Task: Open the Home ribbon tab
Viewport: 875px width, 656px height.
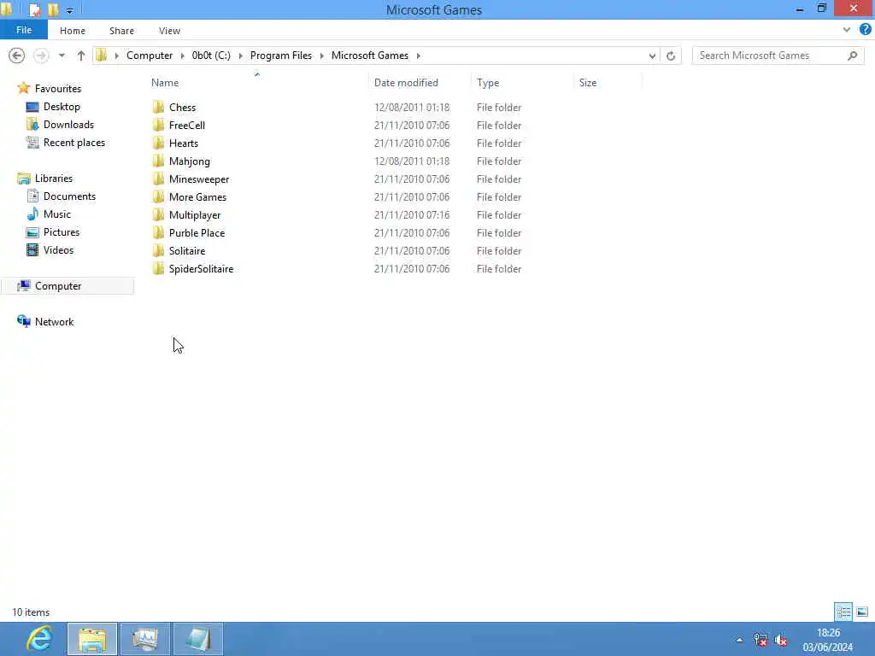Action: coord(73,31)
